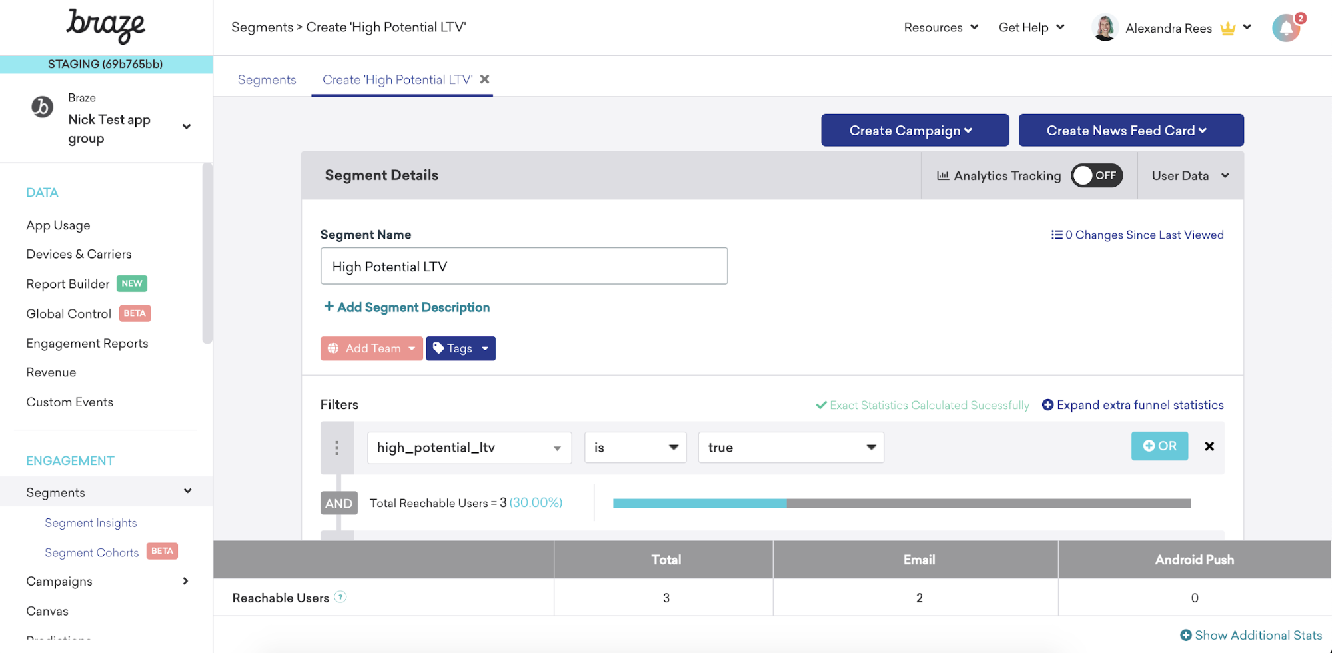
Task: Click the Android Push column header
Action: point(1195,560)
